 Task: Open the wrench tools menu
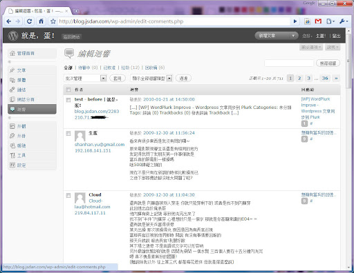click(344, 21)
